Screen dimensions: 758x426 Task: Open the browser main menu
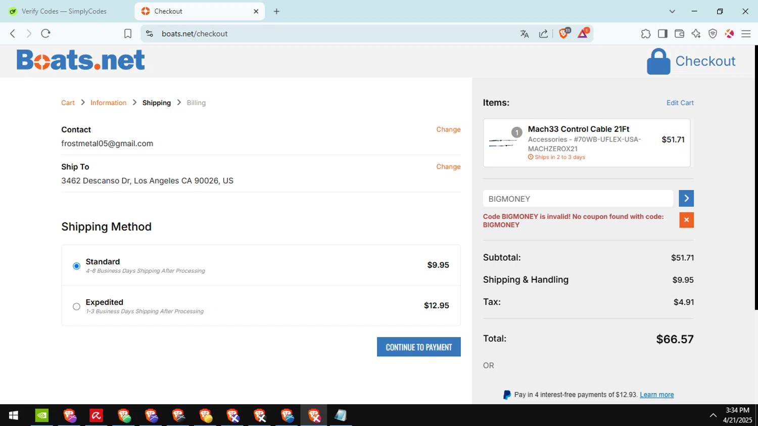click(x=746, y=34)
